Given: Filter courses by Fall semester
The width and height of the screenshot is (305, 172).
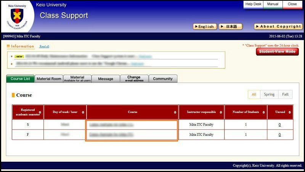Looking at the screenshot, I should click(x=285, y=94).
